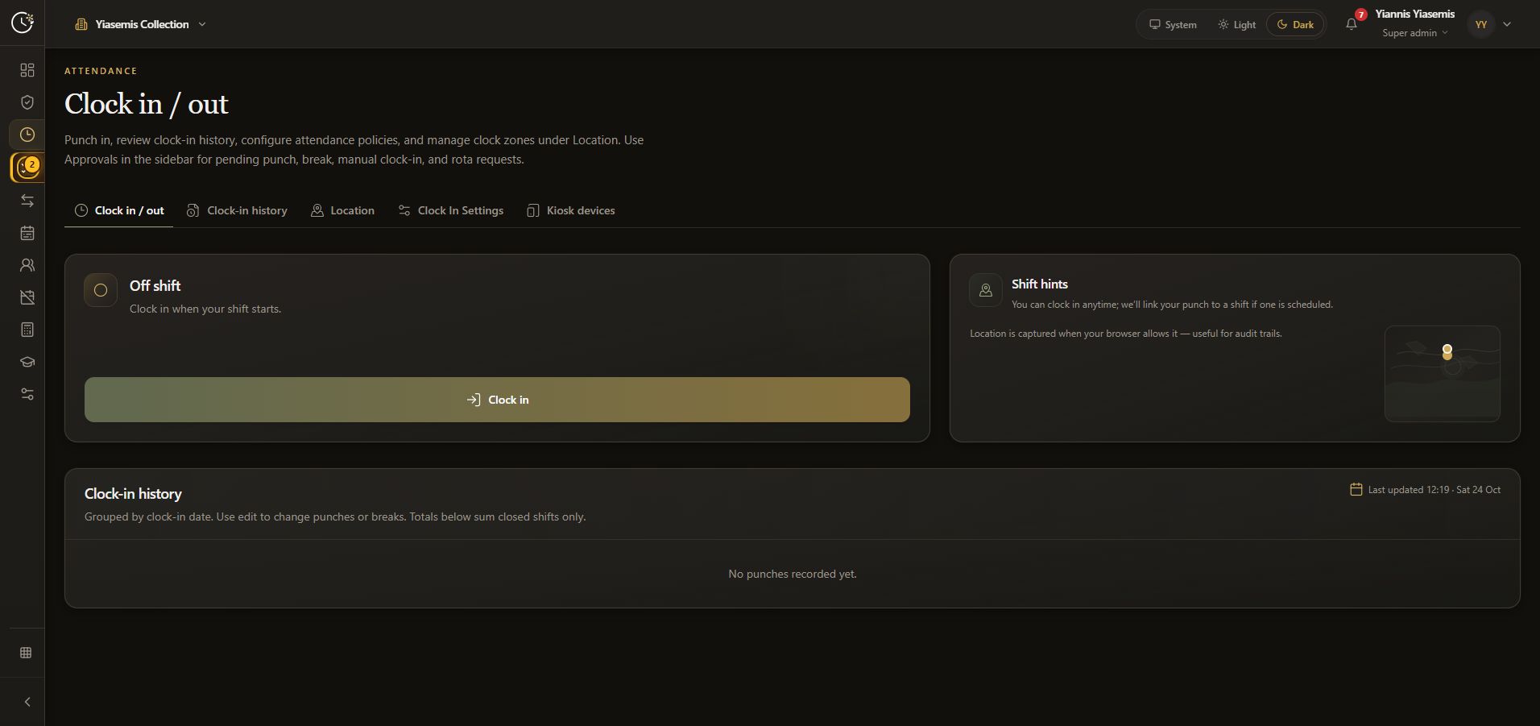The width and height of the screenshot is (1540, 726).
Task: Open the calendar icon in sidebar
Action: (x=27, y=233)
